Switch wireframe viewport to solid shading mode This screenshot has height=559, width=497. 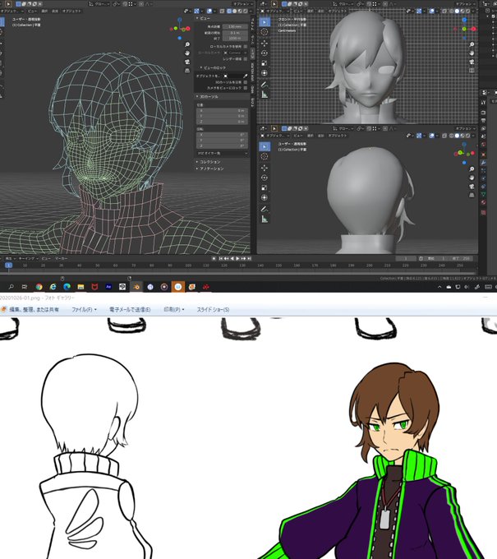click(234, 12)
